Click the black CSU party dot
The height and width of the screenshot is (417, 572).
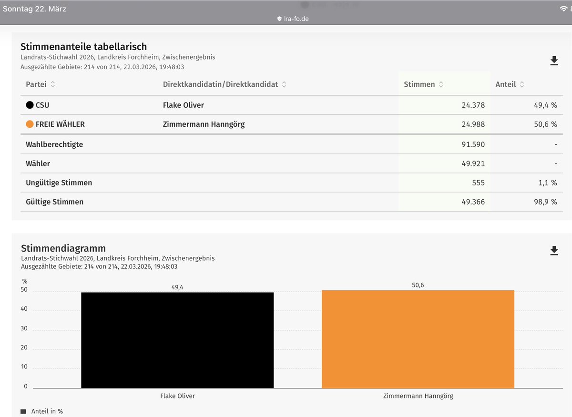pos(30,105)
